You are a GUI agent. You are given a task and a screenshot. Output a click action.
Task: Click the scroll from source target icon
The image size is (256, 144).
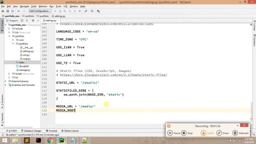pos(22,20)
